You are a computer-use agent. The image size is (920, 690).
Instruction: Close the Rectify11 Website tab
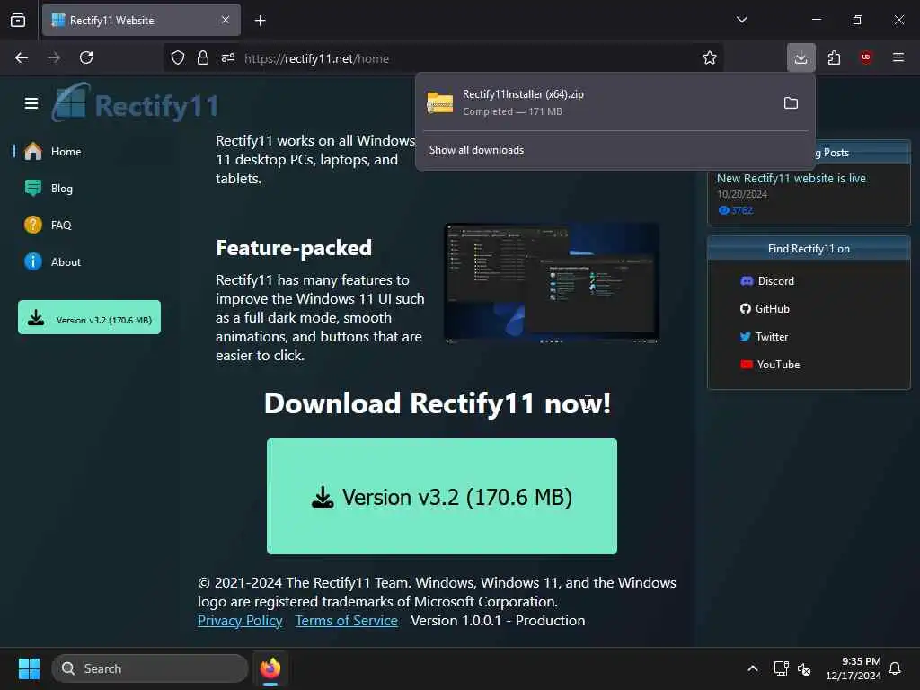(x=226, y=20)
